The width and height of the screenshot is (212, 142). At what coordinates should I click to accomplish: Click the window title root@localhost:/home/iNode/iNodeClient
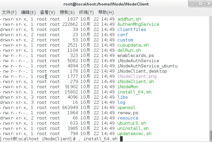point(106,4)
